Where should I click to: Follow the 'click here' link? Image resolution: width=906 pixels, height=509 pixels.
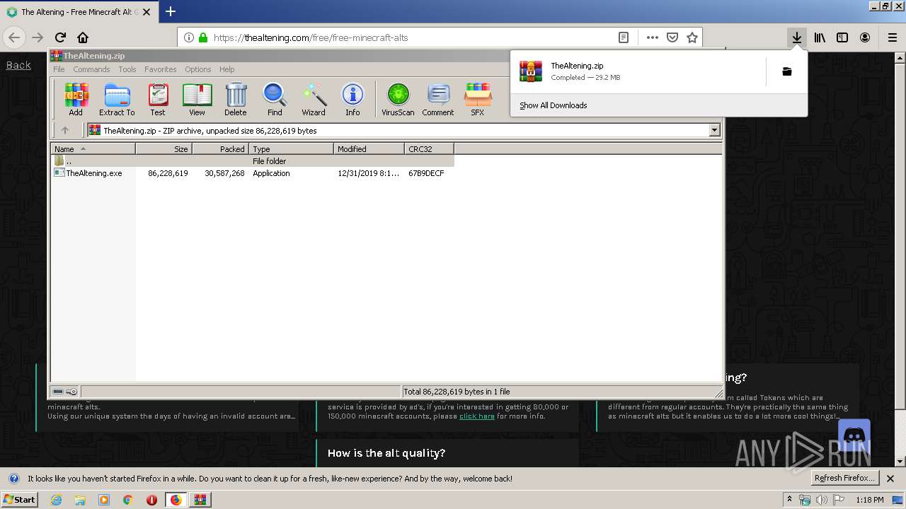[477, 416]
